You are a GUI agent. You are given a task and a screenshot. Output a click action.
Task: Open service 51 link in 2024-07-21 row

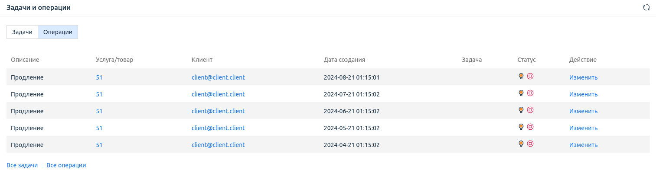99,94
